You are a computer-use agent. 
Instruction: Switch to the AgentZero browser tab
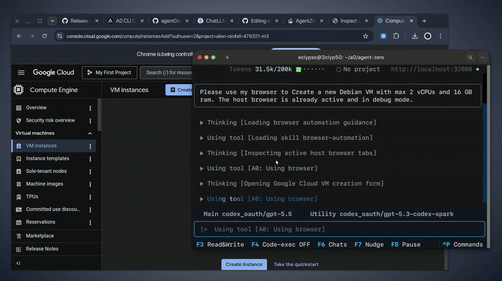click(x=304, y=21)
